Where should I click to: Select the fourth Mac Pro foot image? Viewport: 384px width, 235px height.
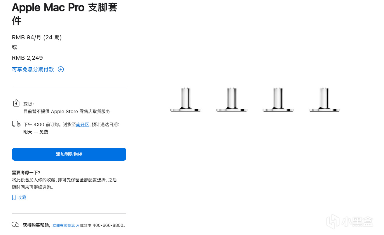(324, 100)
